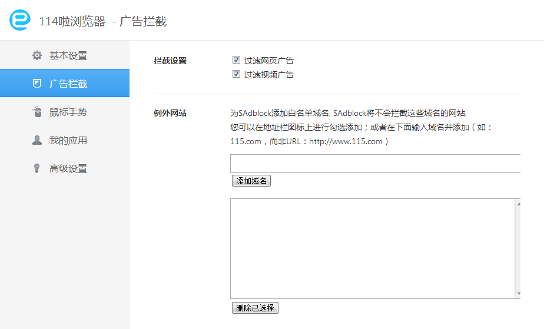Click the 过滤网页广告 label text
Viewport: 544px width, 329px height.
[x=269, y=61]
